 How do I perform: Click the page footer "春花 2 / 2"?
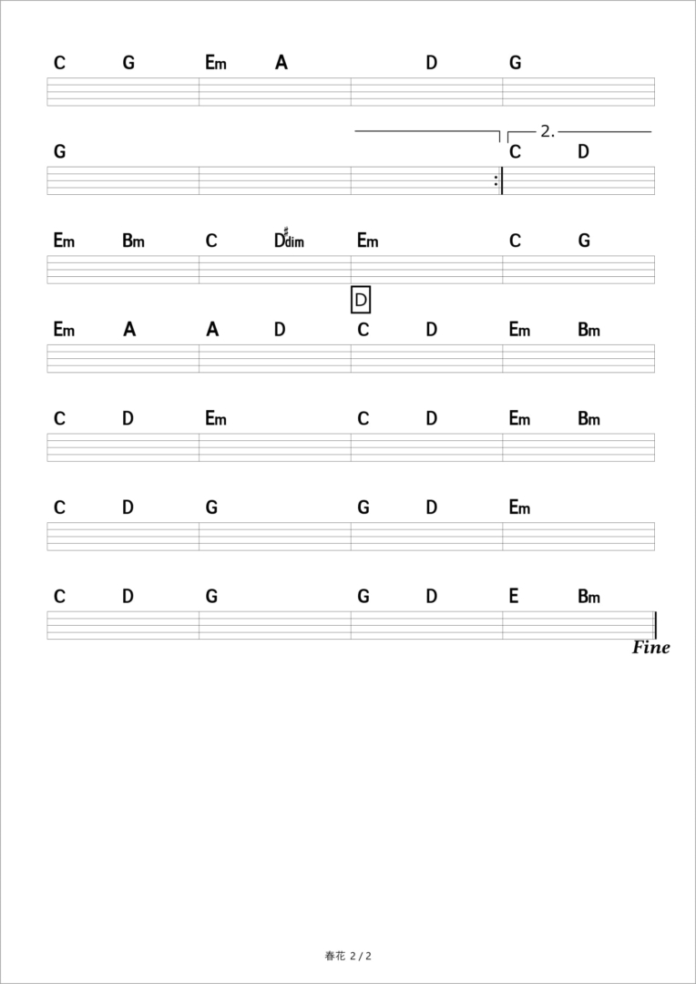point(348,956)
